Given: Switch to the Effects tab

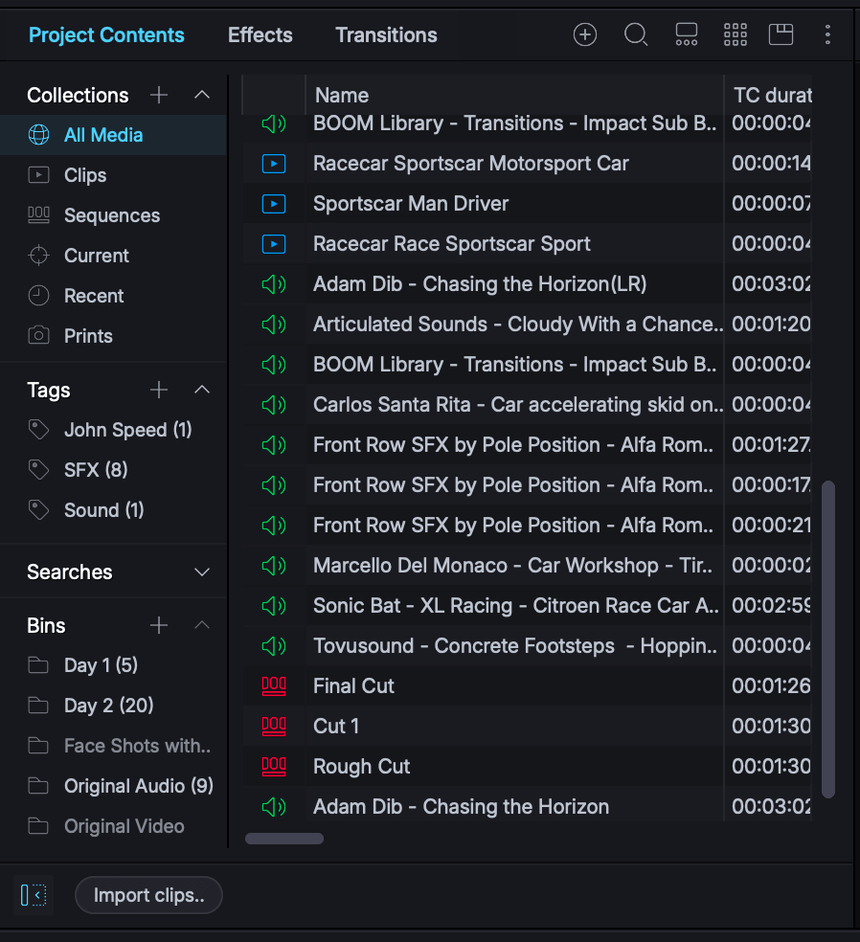Looking at the screenshot, I should [260, 35].
